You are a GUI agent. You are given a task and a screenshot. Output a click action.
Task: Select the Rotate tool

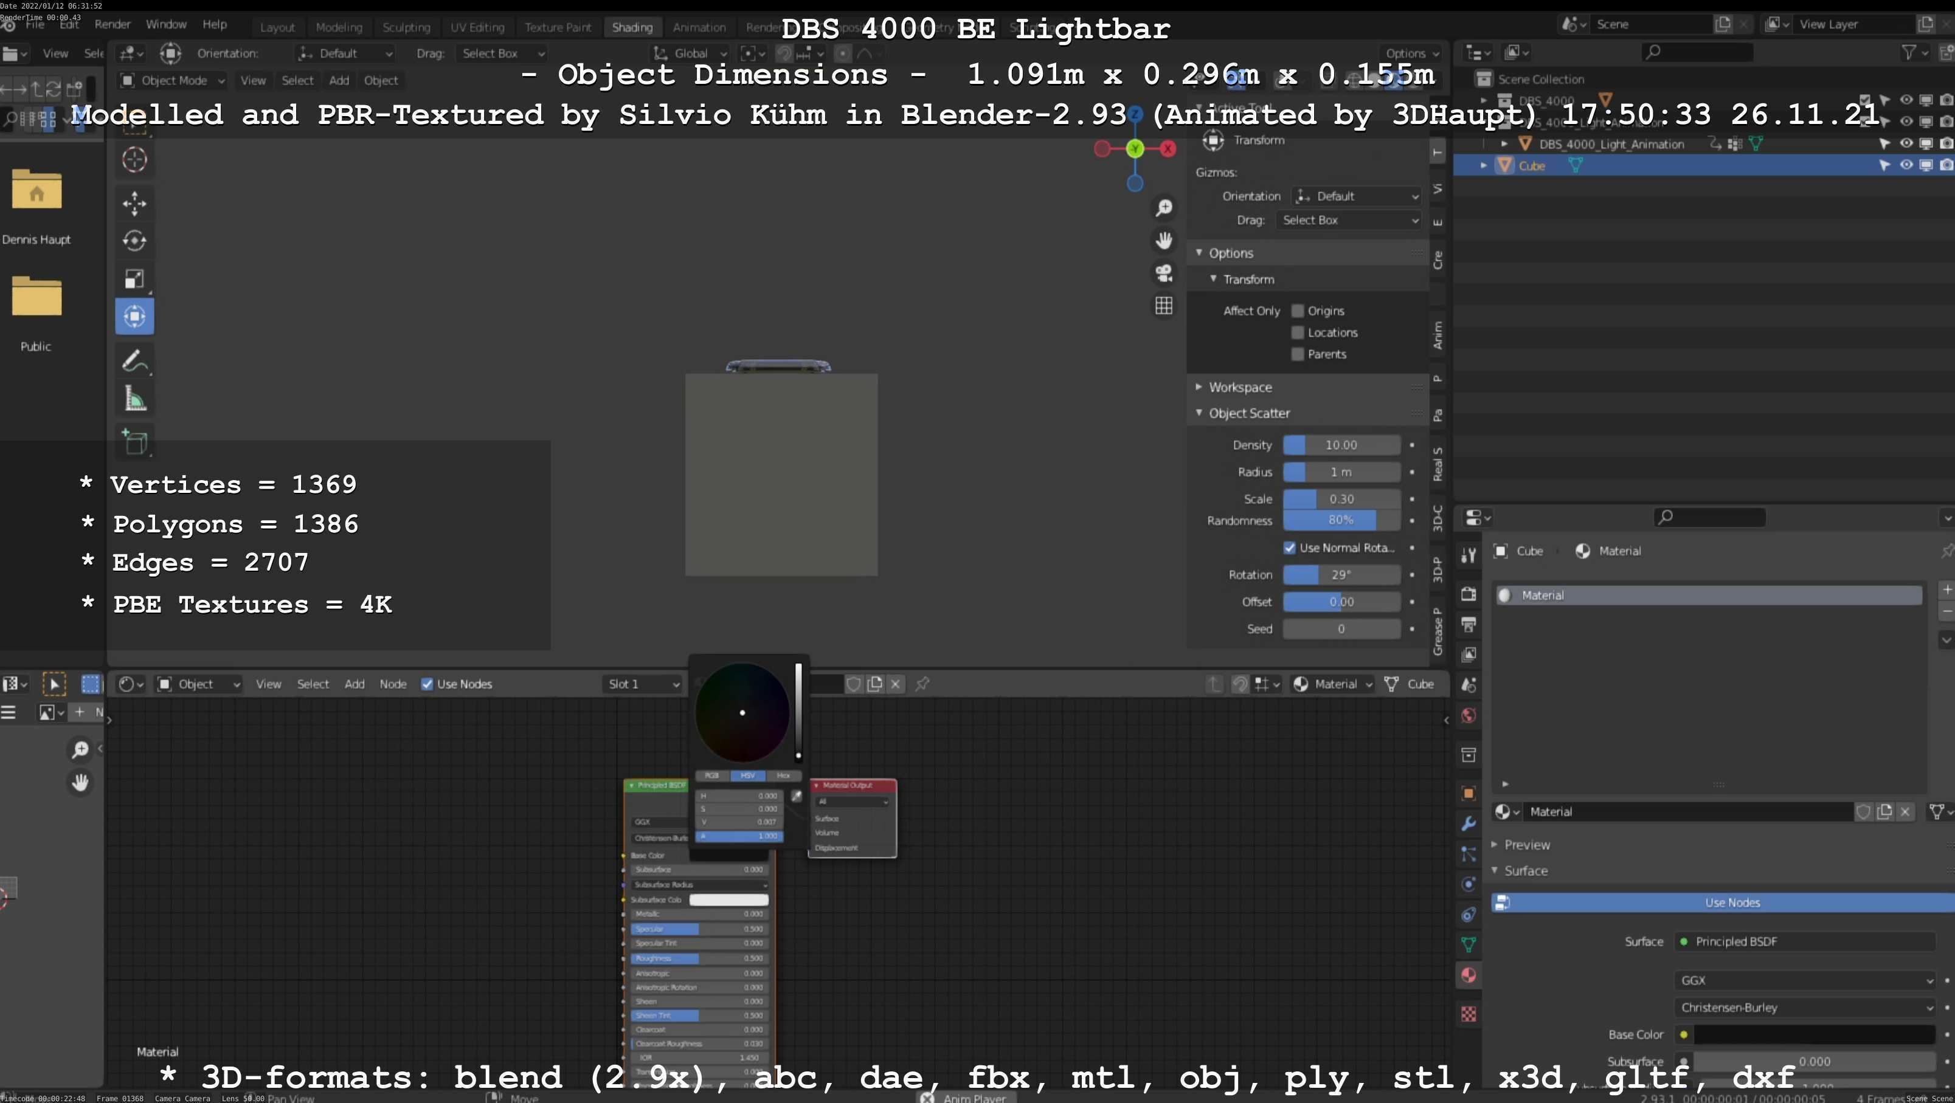pos(134,241)
